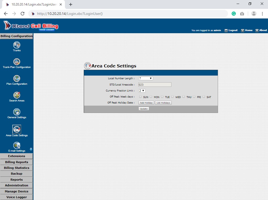Click the forward navigation arrow

14,14
